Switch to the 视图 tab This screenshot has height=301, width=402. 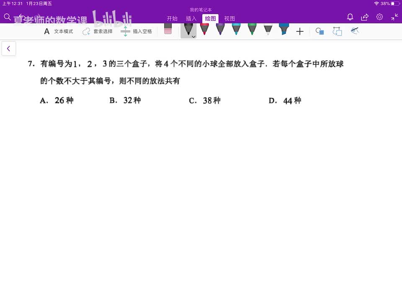[x=229, y=18]
